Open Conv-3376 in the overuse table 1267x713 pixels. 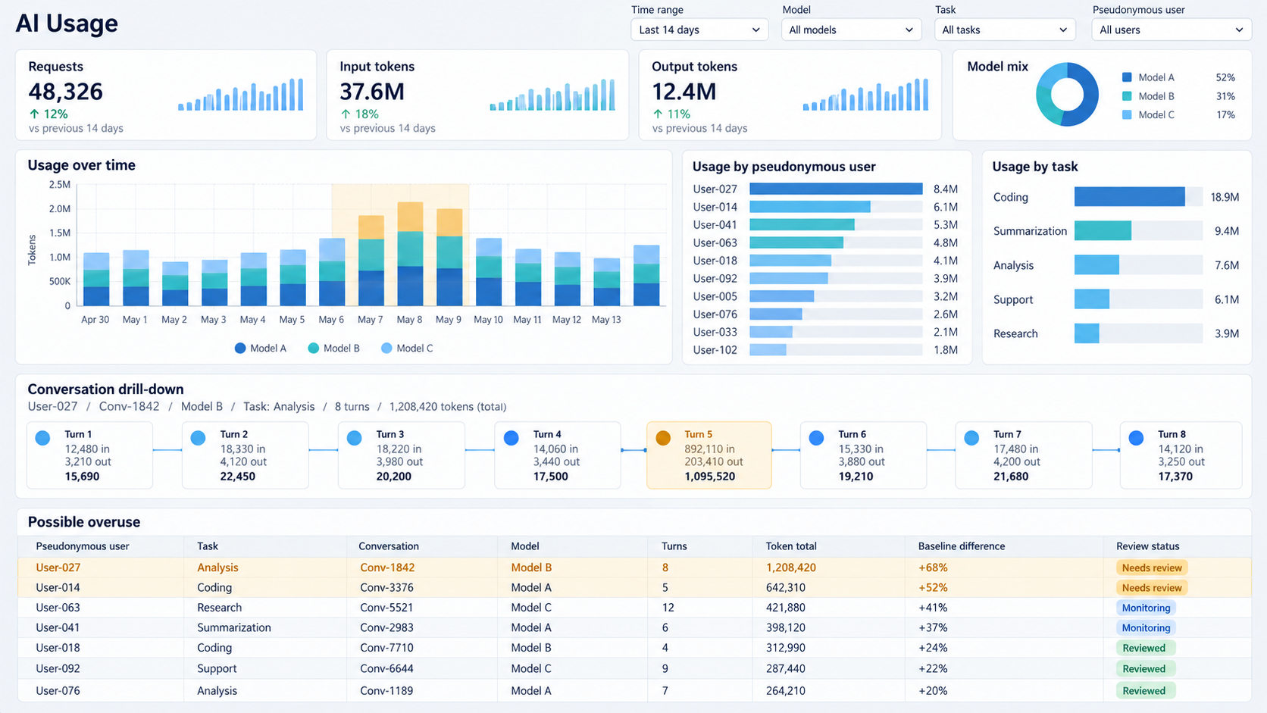386,587
